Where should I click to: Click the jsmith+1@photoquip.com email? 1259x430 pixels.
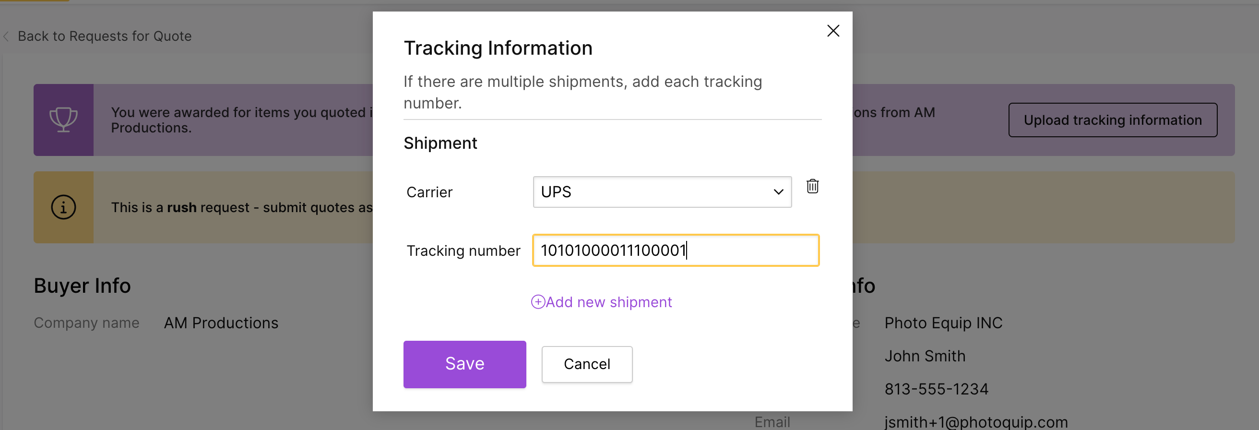(x=975, y=422)
